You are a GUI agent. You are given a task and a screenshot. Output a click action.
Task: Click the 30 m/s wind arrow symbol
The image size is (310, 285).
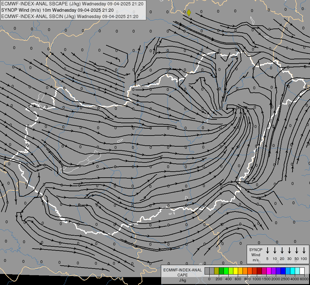(289, 250)
